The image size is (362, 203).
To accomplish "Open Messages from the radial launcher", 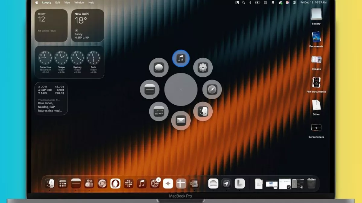I will [x=159, y=67].
